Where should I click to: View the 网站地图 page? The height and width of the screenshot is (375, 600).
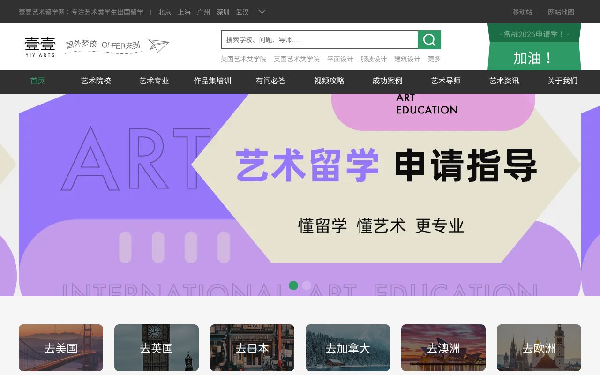pyautogui.click(x=561, y=12)
